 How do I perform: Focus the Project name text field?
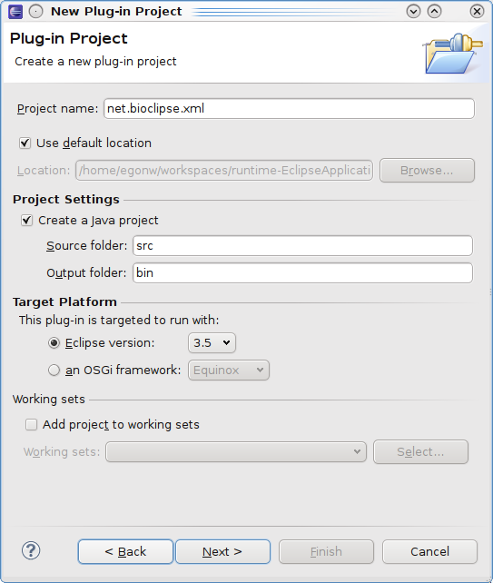[290, 109]
